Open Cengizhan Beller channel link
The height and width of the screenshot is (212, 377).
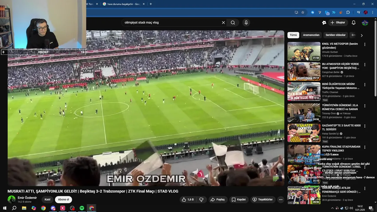331,72
